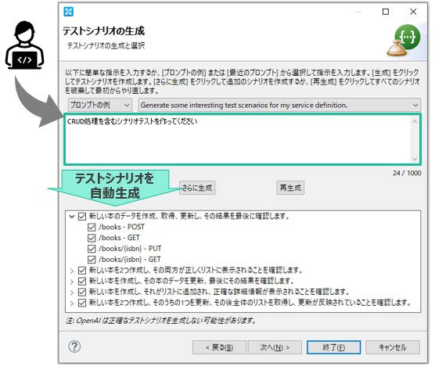Collapse the first scenario tree node
The height and width of the screenshot is (366, 435).
[72, 217]
